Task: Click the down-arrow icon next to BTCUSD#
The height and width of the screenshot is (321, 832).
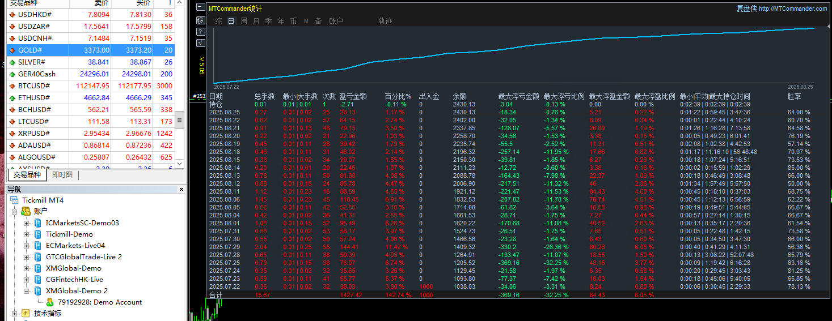Action: point(12,86)
